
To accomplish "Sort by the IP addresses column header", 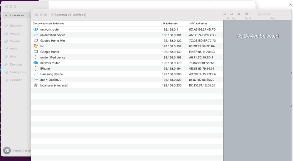I will pos(170,23).
